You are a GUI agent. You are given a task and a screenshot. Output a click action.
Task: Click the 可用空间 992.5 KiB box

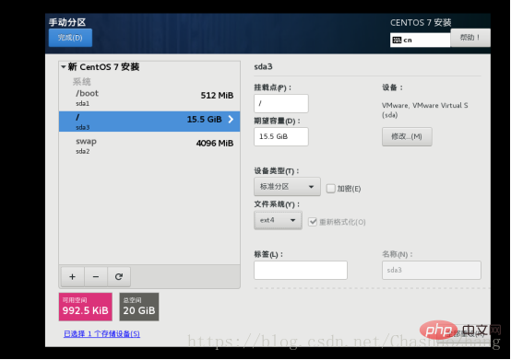86,307
